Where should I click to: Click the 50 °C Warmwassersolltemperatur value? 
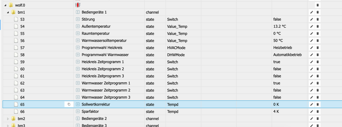pyautogui.click(x=278, y=41)
